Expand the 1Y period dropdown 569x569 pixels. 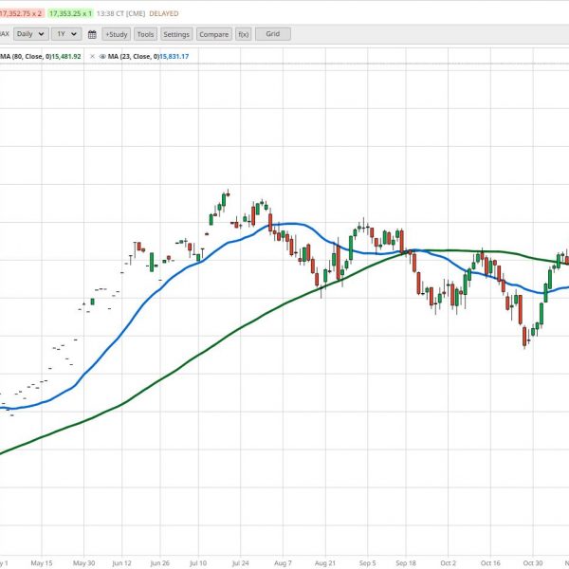[x=66, y=34]
